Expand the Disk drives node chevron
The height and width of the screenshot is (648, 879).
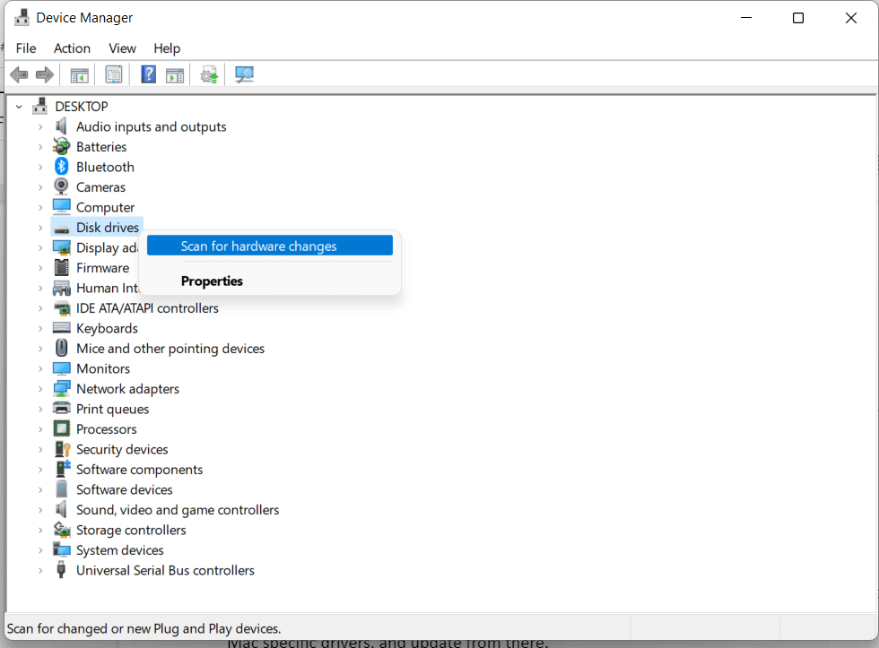point(40,228)
